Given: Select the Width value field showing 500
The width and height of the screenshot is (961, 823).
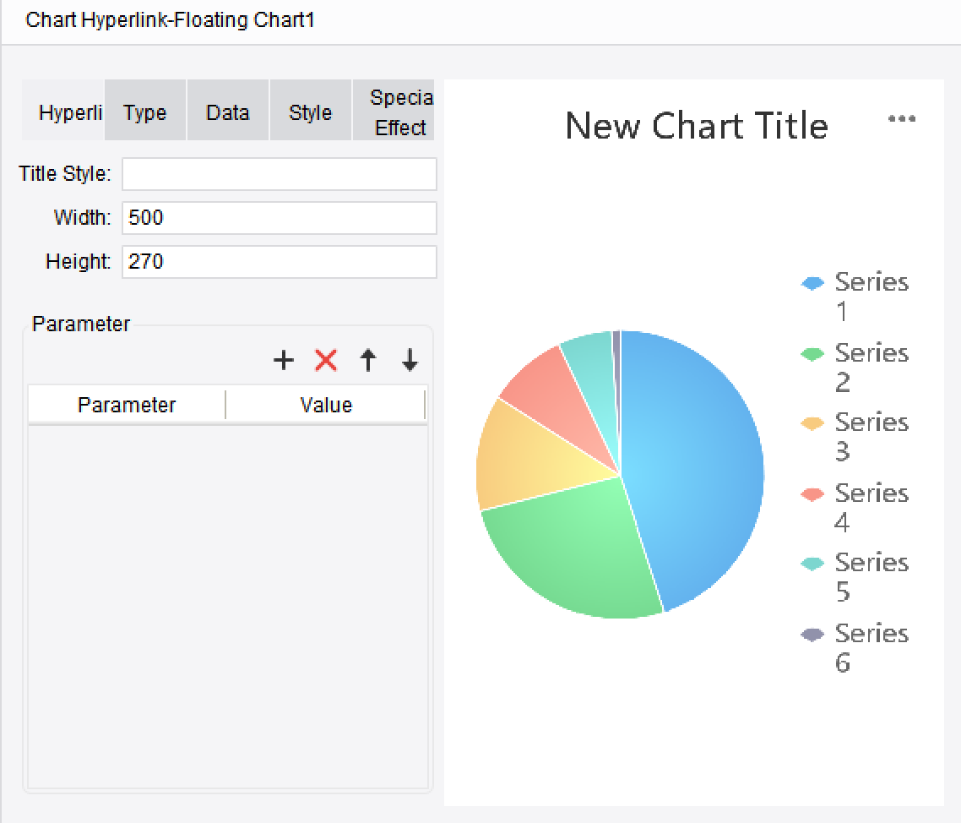Looking at the screenshot, I should click(279, 217).
